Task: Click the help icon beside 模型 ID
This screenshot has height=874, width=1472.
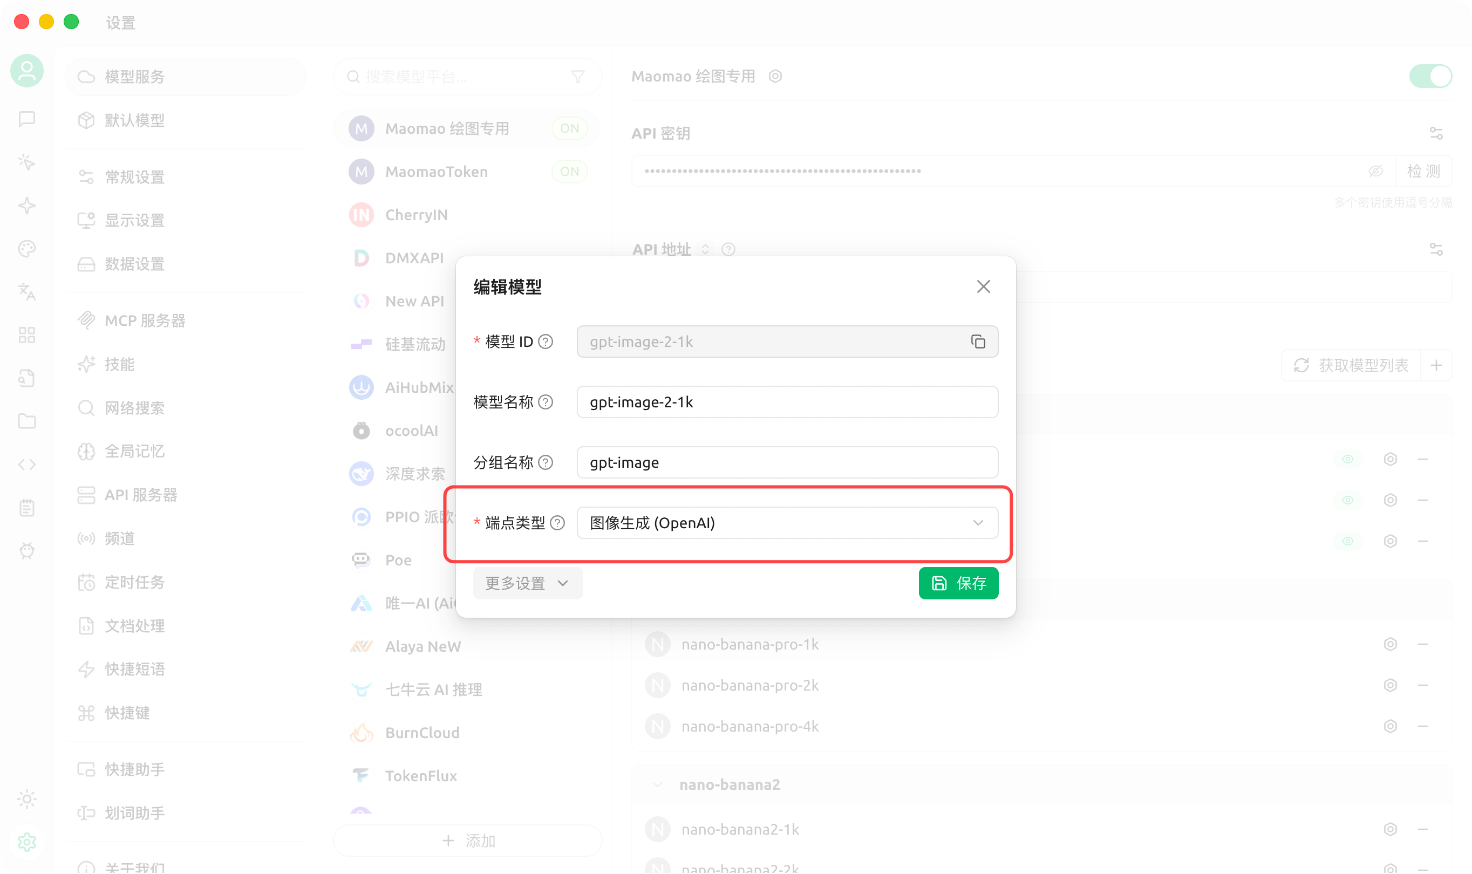Action: click(546, 342)
